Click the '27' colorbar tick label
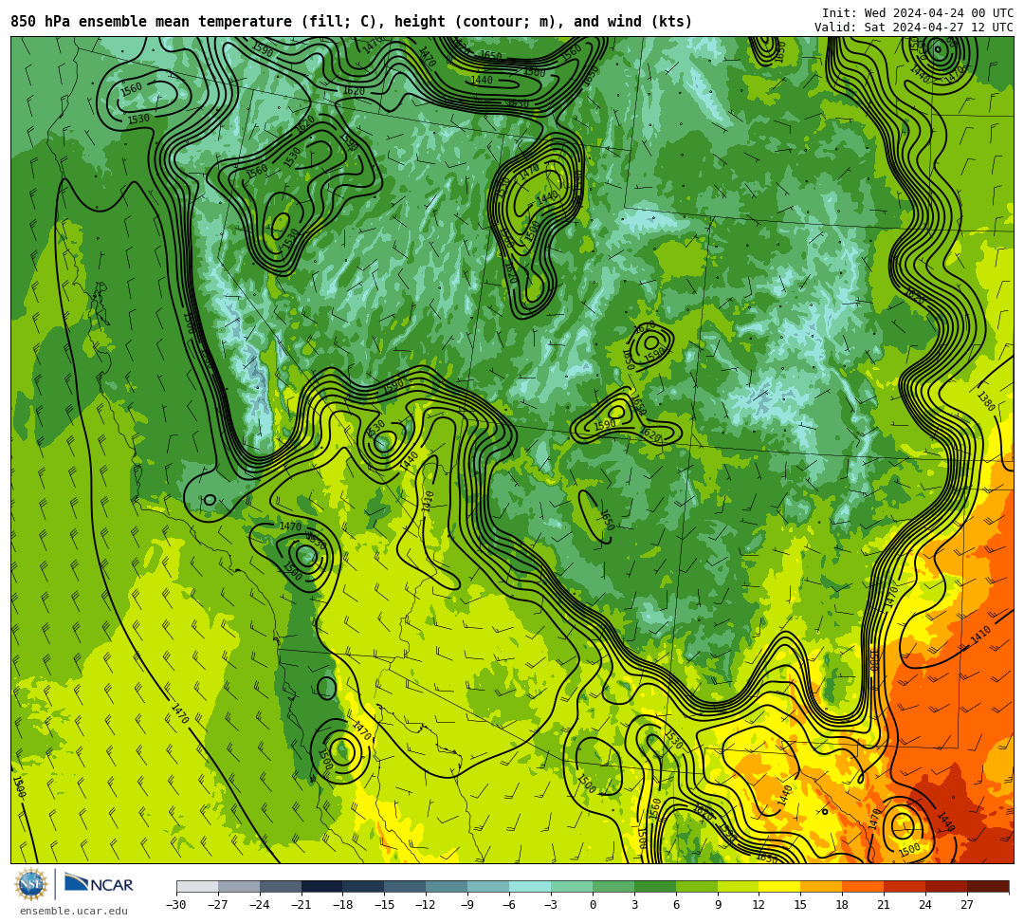1024x923 pixels. pos(967,905)
